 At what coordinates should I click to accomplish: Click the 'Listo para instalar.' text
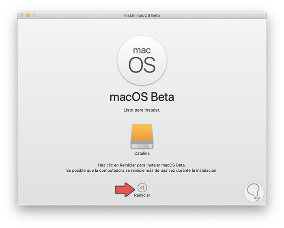142,110
